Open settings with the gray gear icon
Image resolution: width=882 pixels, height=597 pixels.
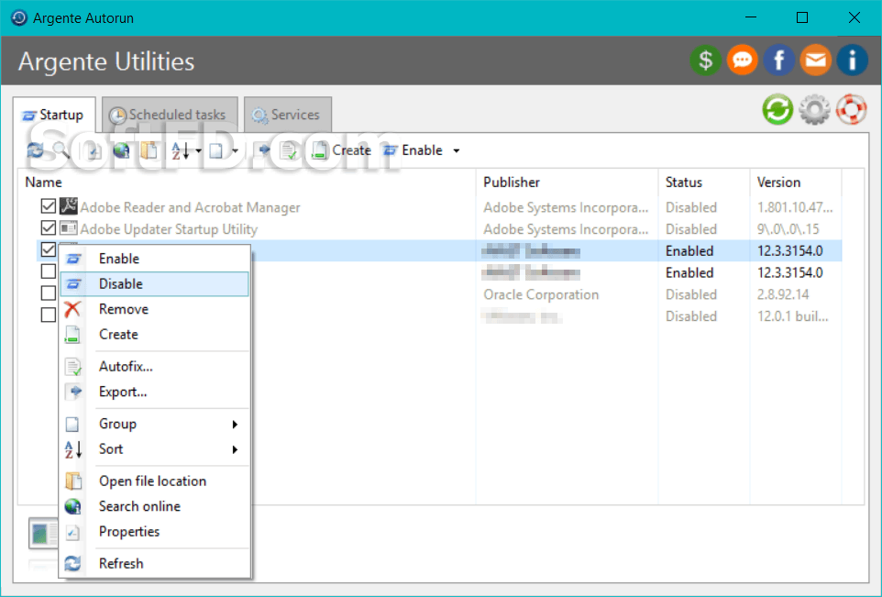click(814, 109)
